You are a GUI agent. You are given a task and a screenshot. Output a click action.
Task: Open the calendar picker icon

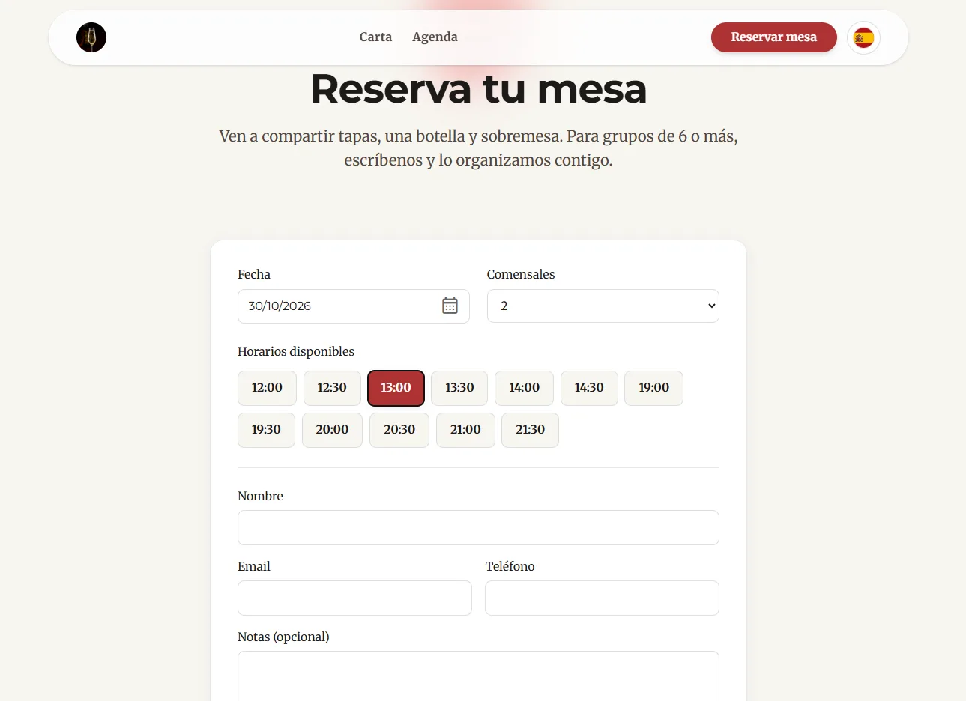450,306
